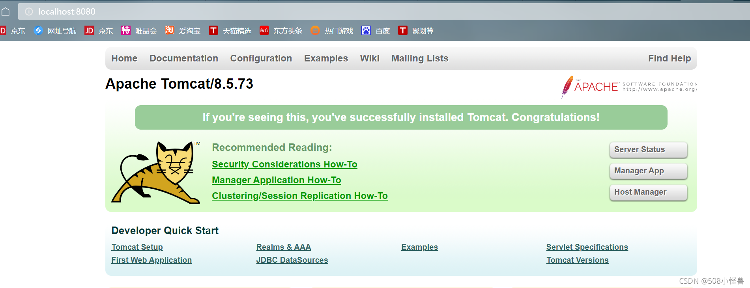Click the Tomcat cat mascot image
Viewport: 750px width, 288px height.
tap(156, 173)
